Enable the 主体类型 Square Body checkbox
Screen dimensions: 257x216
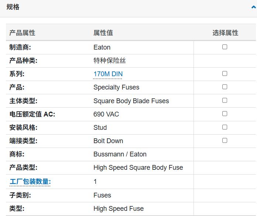(x=225, y=100)
